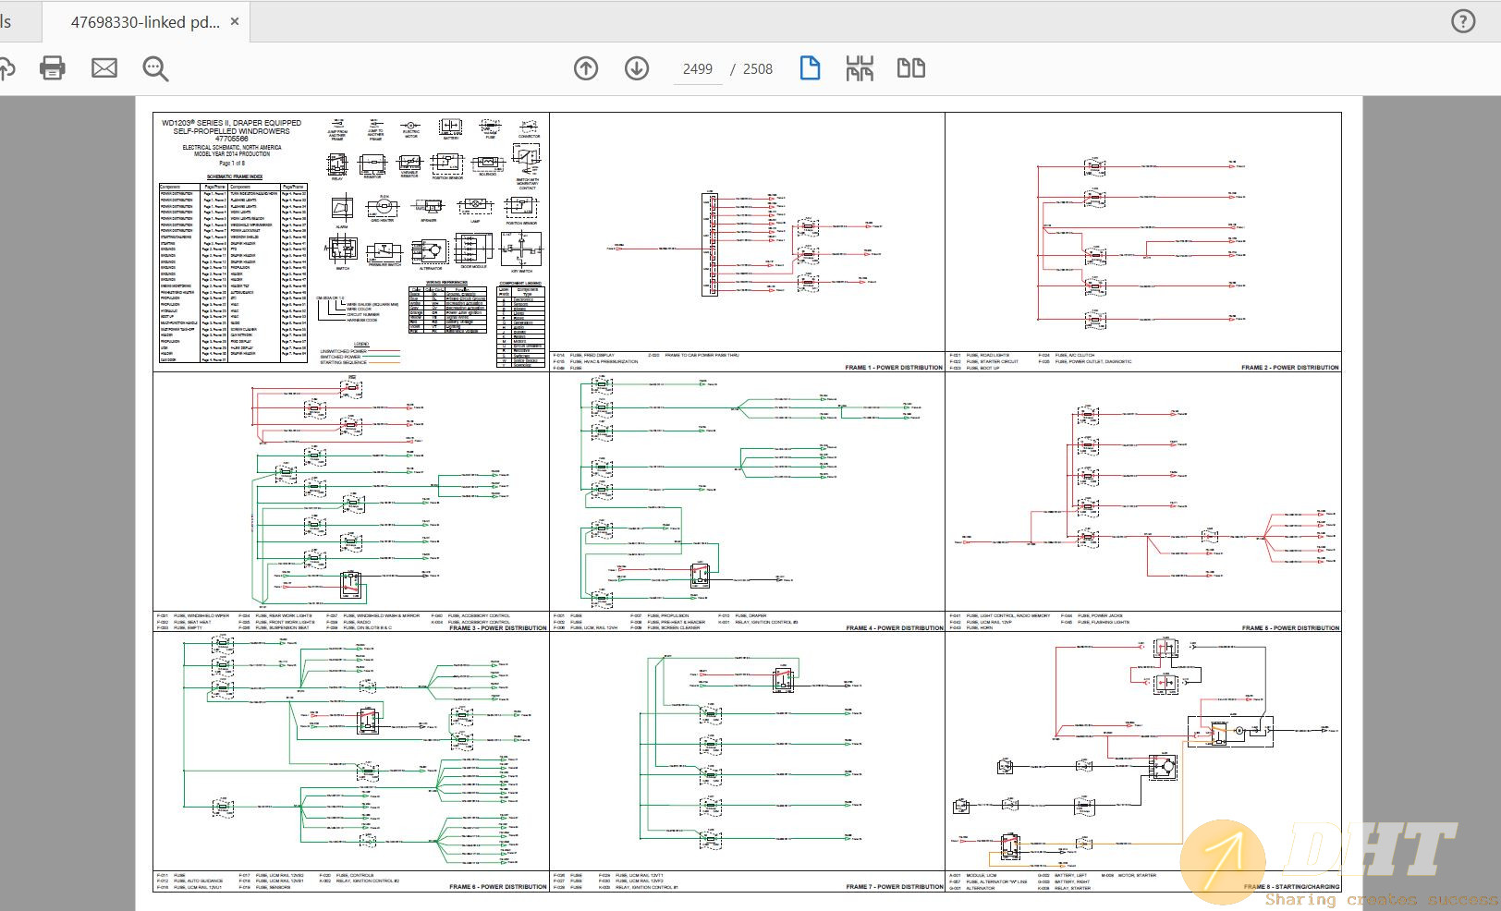Click Frame 3 - Power Distribution label
The image size is (1501, 911).
tap(498, 628)
